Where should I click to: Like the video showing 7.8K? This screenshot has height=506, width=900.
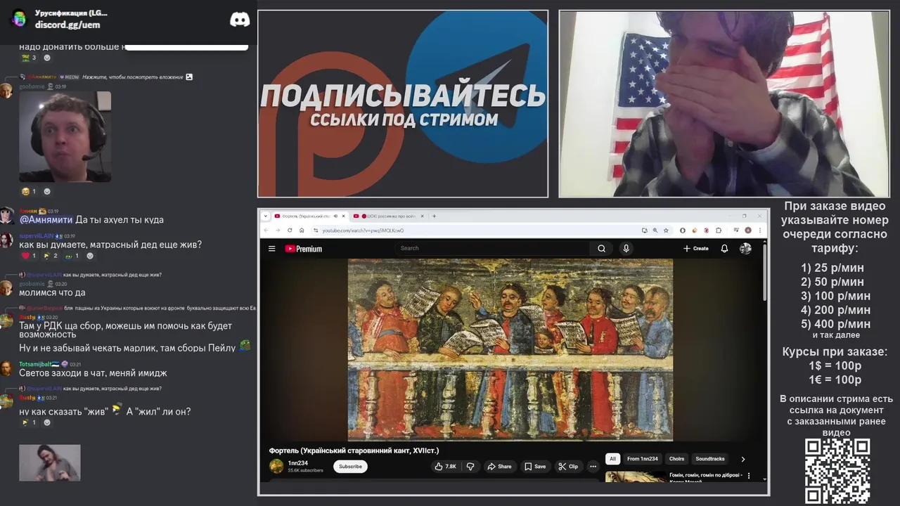(445, 466)
